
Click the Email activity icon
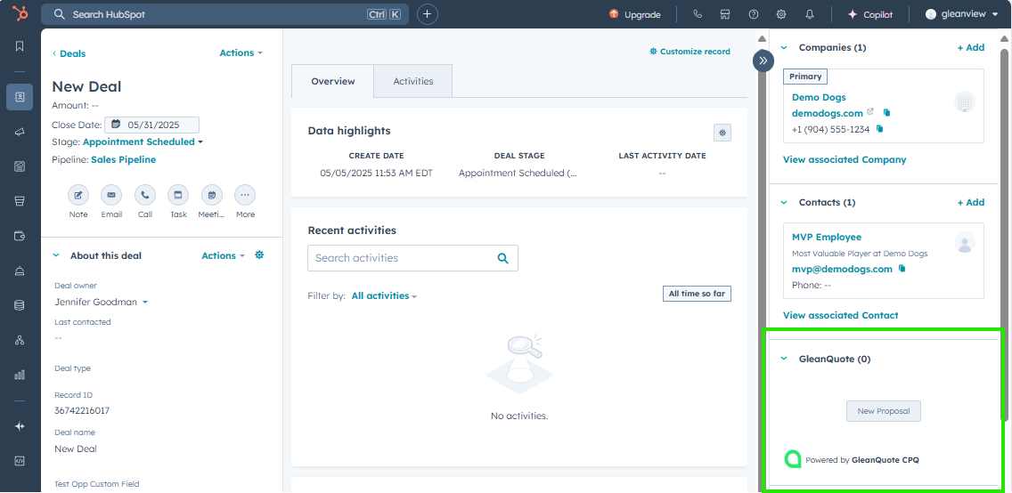(x=111, y=195)
